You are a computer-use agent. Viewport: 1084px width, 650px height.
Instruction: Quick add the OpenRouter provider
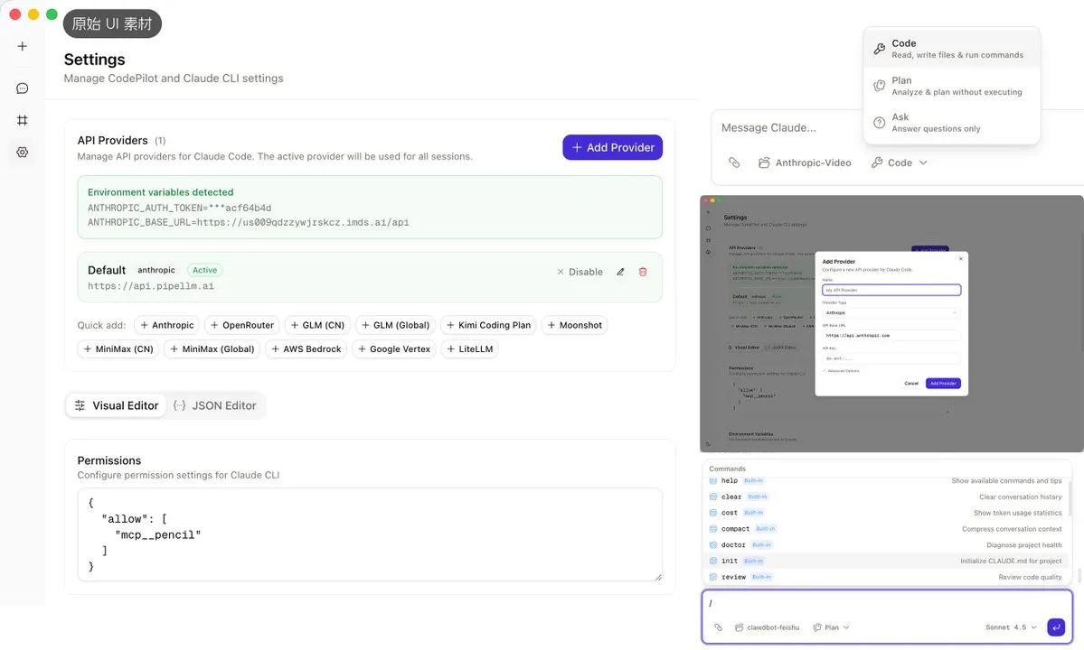[x=241, y=325]
